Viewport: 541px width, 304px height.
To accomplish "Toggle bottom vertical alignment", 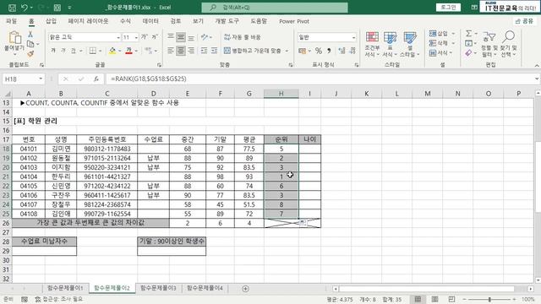I will (191, 36).
